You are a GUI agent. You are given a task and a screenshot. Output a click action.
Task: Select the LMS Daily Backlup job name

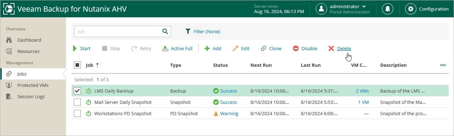coord(114,91)
